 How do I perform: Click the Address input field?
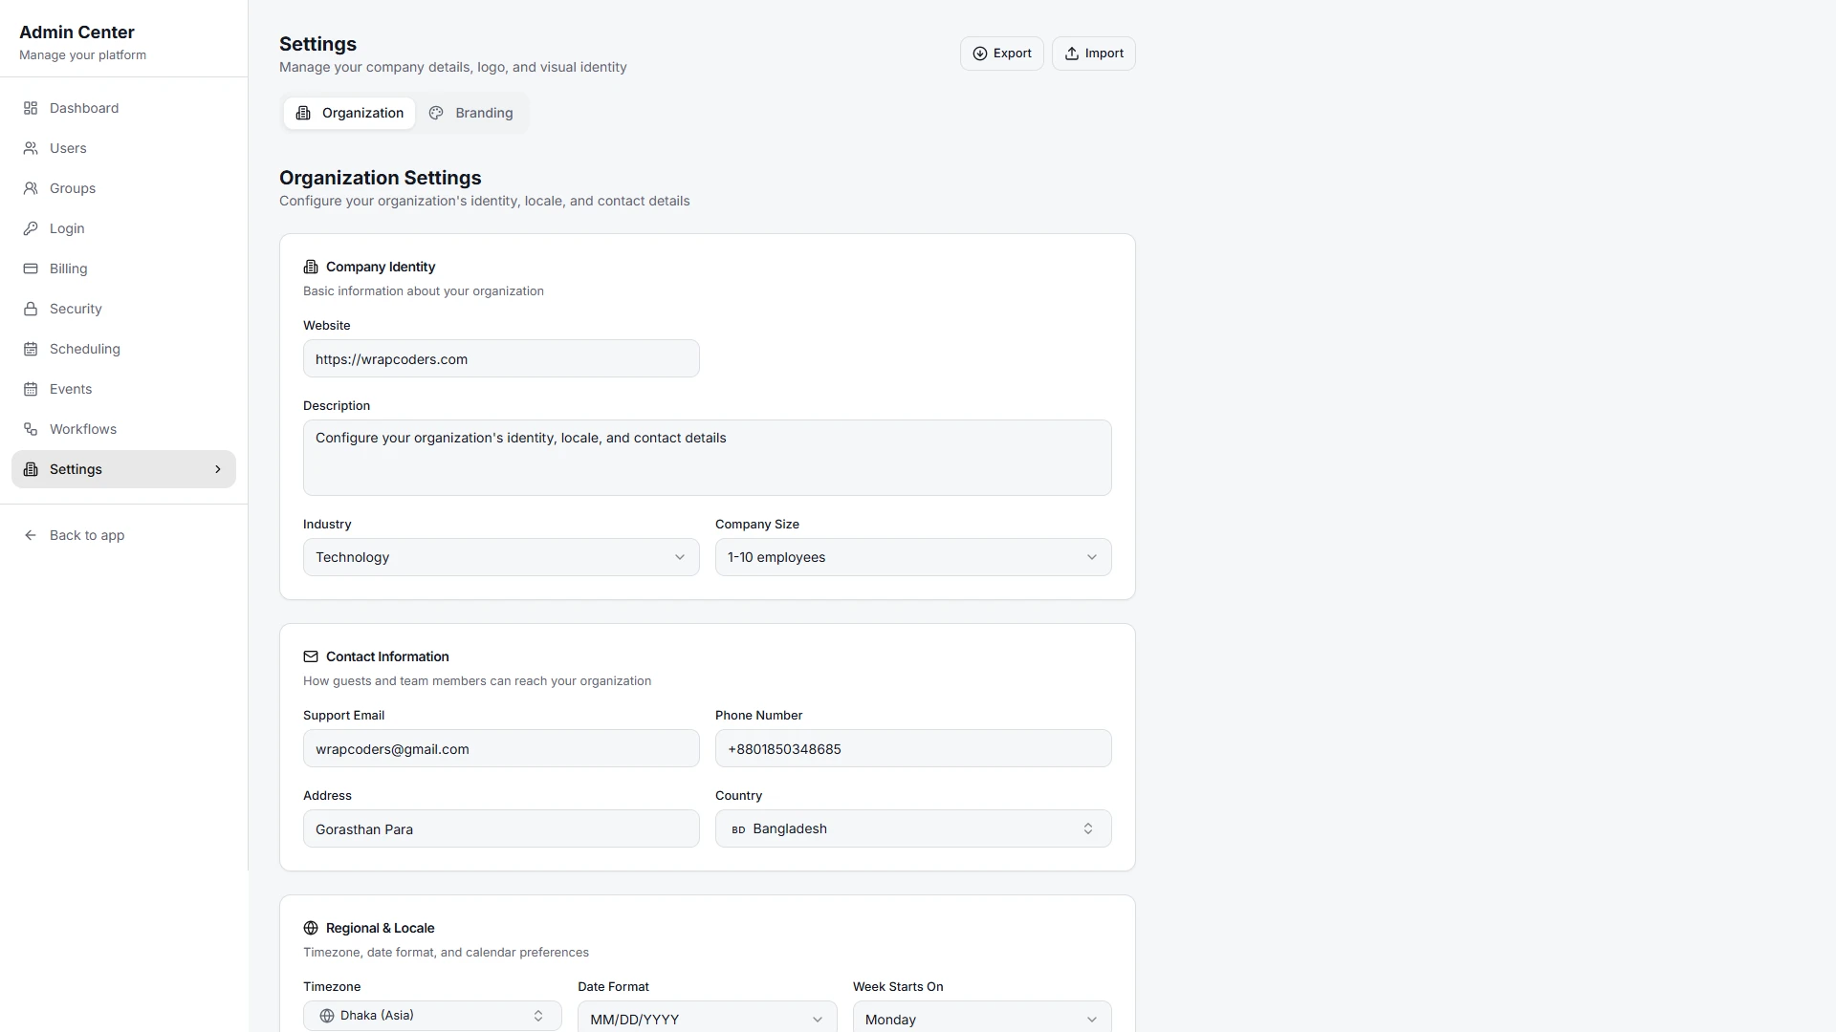(x=501, y=828)
